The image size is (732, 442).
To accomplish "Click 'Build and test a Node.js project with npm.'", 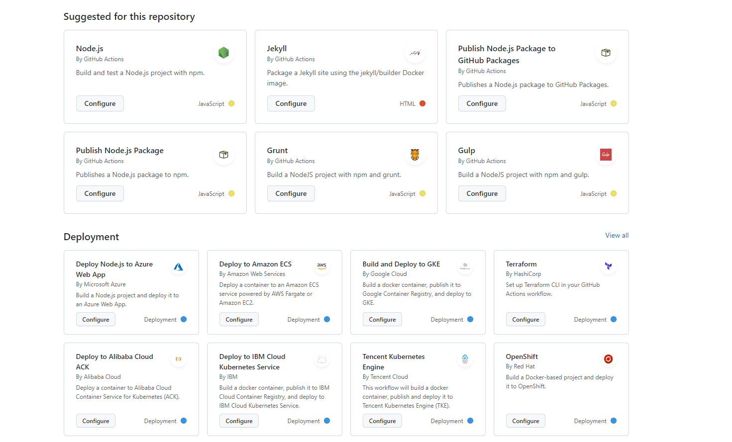I will coord(140,73).
